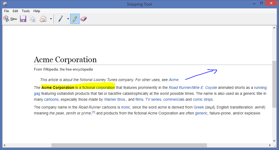
Task: Click the horizontal scrollbar thumb
Action: pyautogui.click(x=129, y=145)
